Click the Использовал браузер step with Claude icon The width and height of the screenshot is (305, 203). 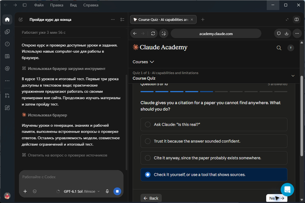pyautogui.click(x=44, y=115)
